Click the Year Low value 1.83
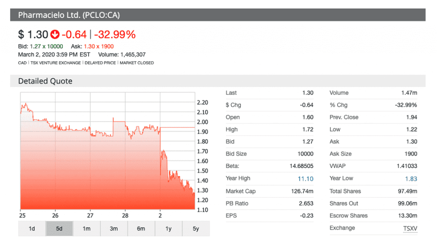 tap(411, 178)
